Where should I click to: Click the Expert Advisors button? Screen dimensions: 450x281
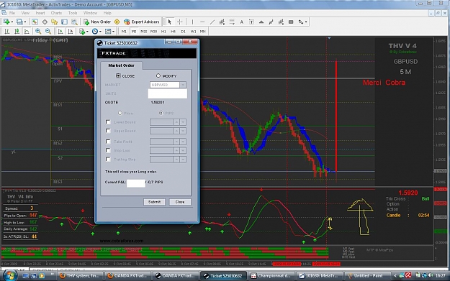click(142, 22)
